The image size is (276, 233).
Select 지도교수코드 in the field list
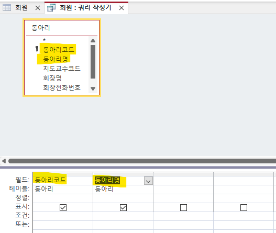pos(62,69)
